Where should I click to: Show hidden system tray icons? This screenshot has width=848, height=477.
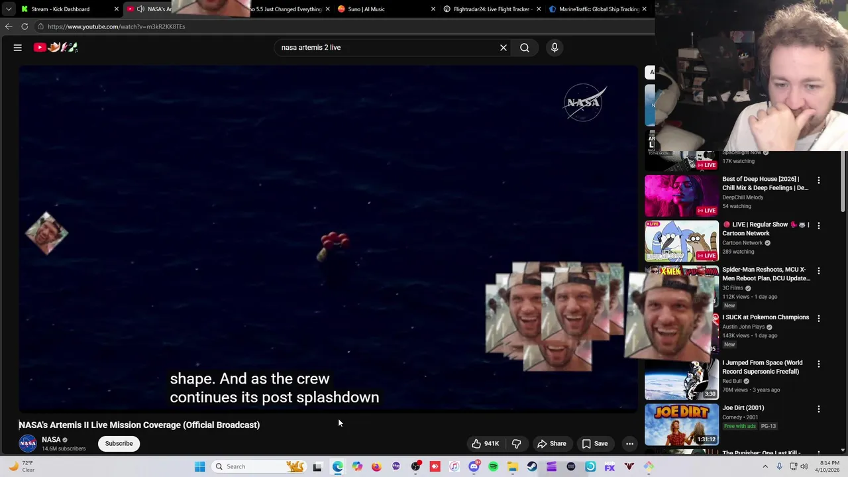click(x=765, y=466)
